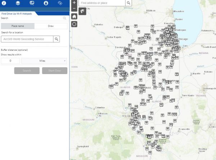The height and width of the screenshot is (160, 216).
Task: Click the magnifier icon beside Search heading
Action: (x=64, y=18)
